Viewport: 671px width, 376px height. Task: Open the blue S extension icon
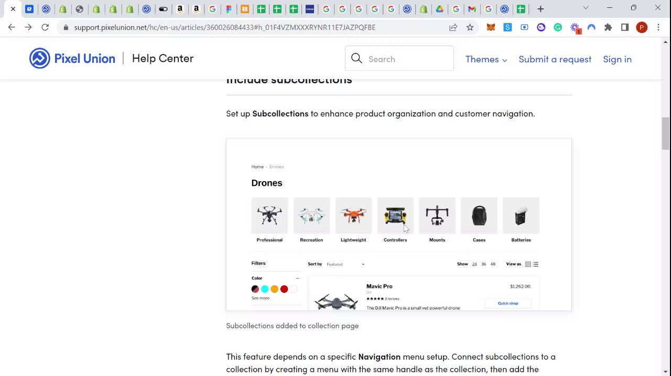tap(507, 27)
